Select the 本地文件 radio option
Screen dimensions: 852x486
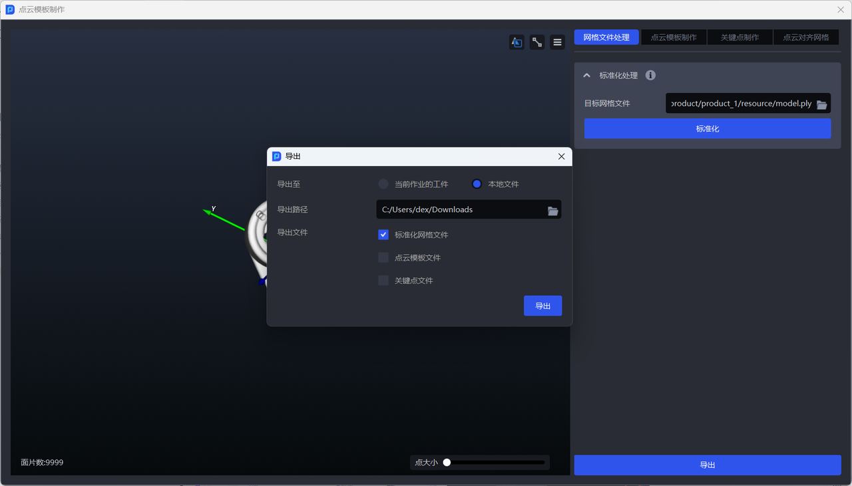pyautogui.click(x=477, y=184)
